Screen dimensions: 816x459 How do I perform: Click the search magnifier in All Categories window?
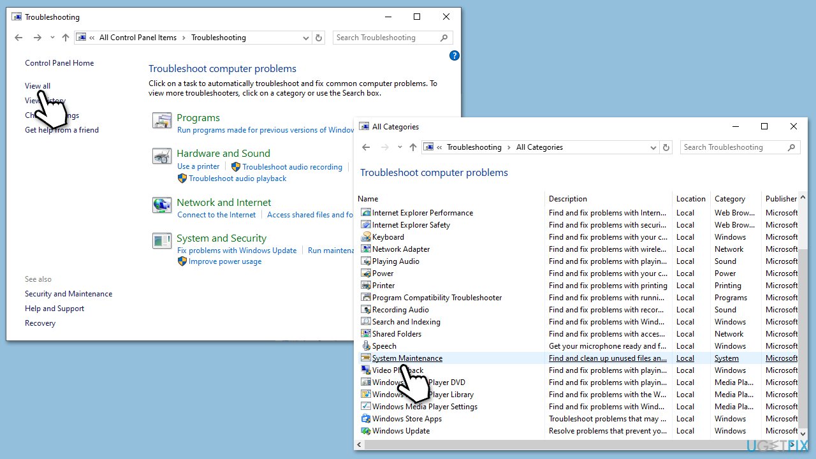(792, 147)
